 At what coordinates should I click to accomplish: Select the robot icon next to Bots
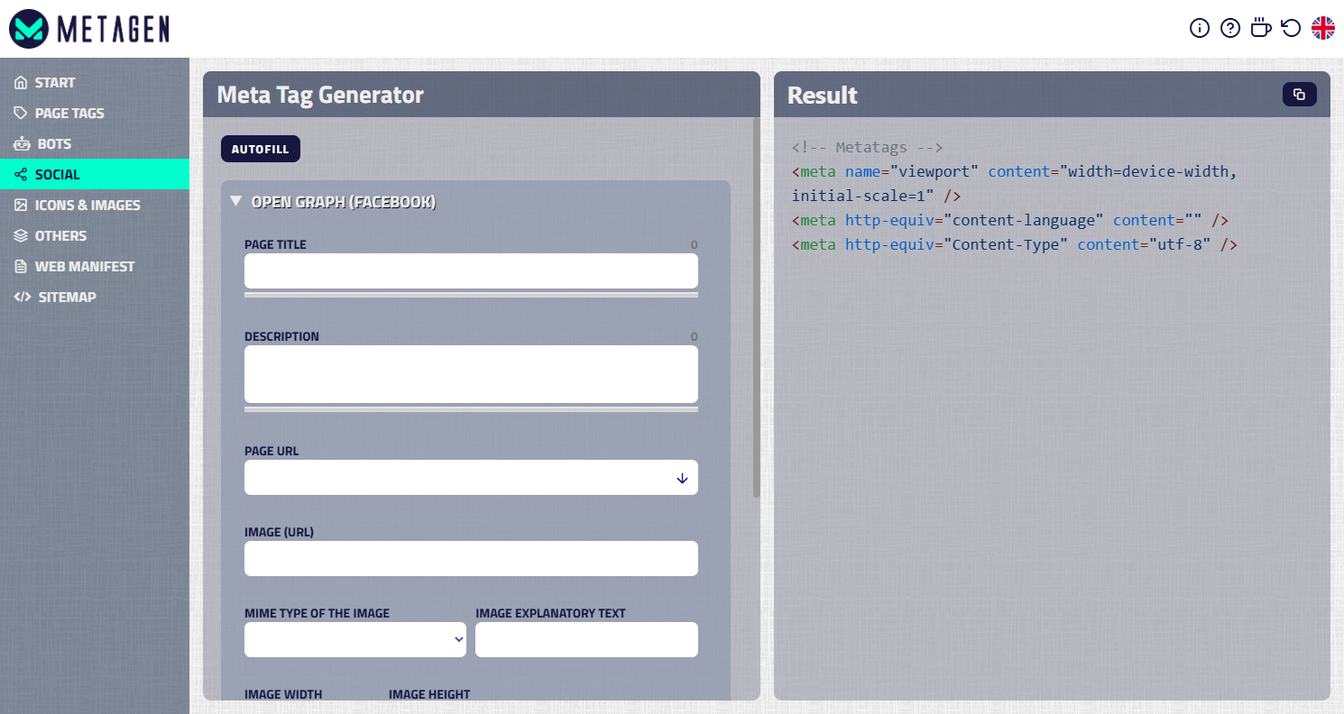[x=21, y=143]
